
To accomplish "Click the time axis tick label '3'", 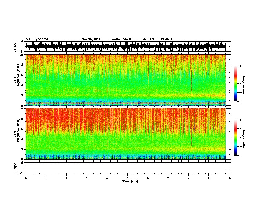I will (87, 178).
